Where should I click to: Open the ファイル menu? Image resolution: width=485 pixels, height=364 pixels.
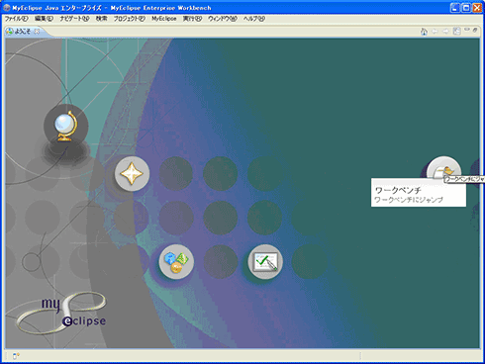coord(17,19)
